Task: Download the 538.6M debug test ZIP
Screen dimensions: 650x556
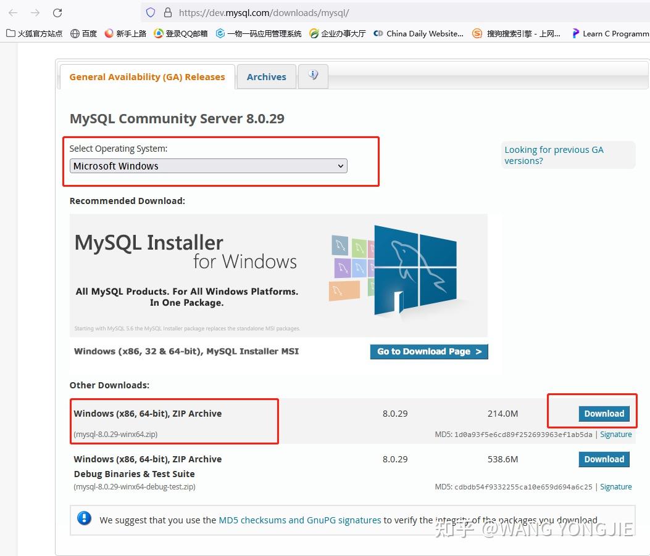Action: (x=604, y=459)
